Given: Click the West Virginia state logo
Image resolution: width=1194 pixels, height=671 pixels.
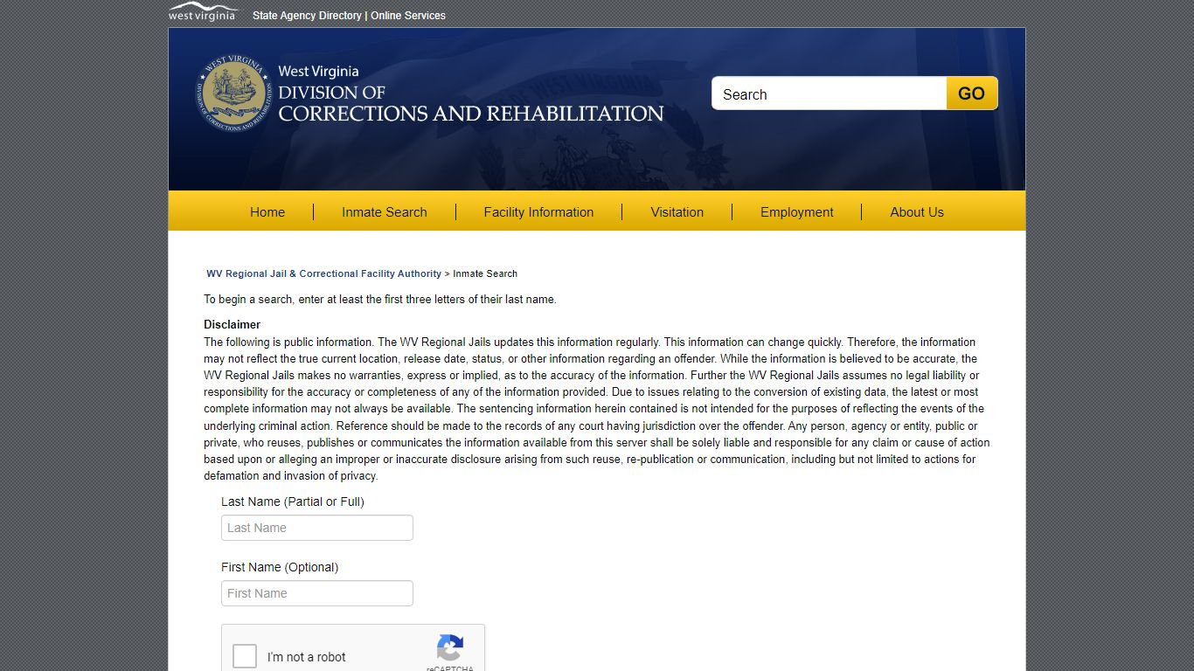Looking at the screenshot, I should [202, 12].
